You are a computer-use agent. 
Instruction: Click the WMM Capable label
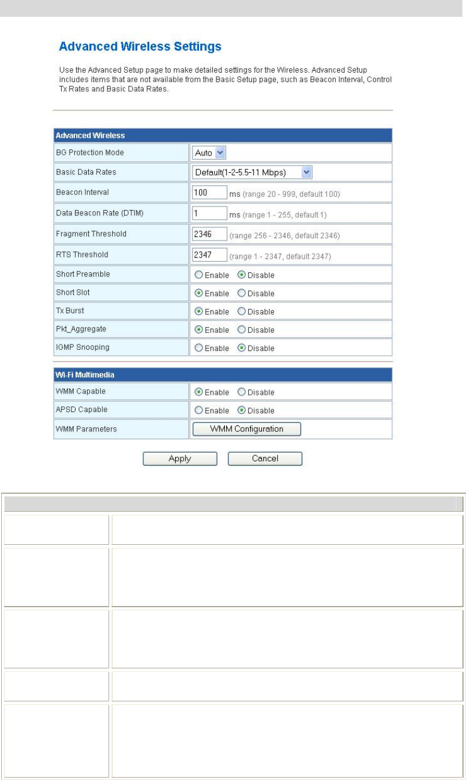coord(81,392)
